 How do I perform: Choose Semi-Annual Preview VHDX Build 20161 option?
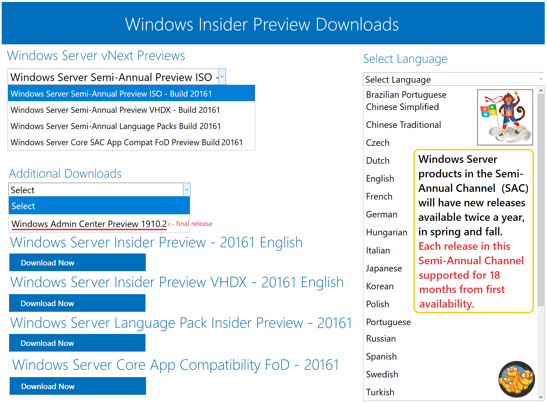(x=115, y=110)
